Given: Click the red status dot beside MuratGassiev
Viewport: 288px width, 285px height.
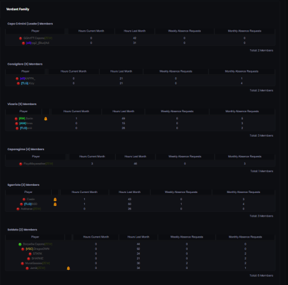Looking at the screenshot, I should (23, 264).
